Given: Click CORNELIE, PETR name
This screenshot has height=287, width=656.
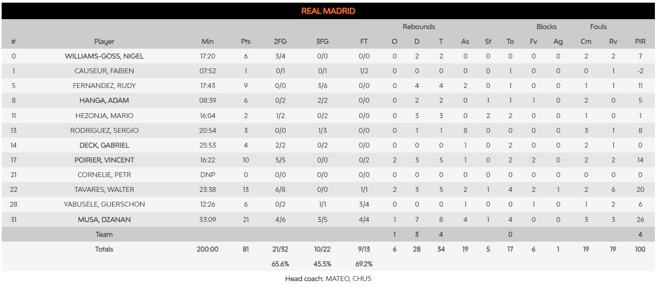Looking at the screenshot, I should [104, 174].
